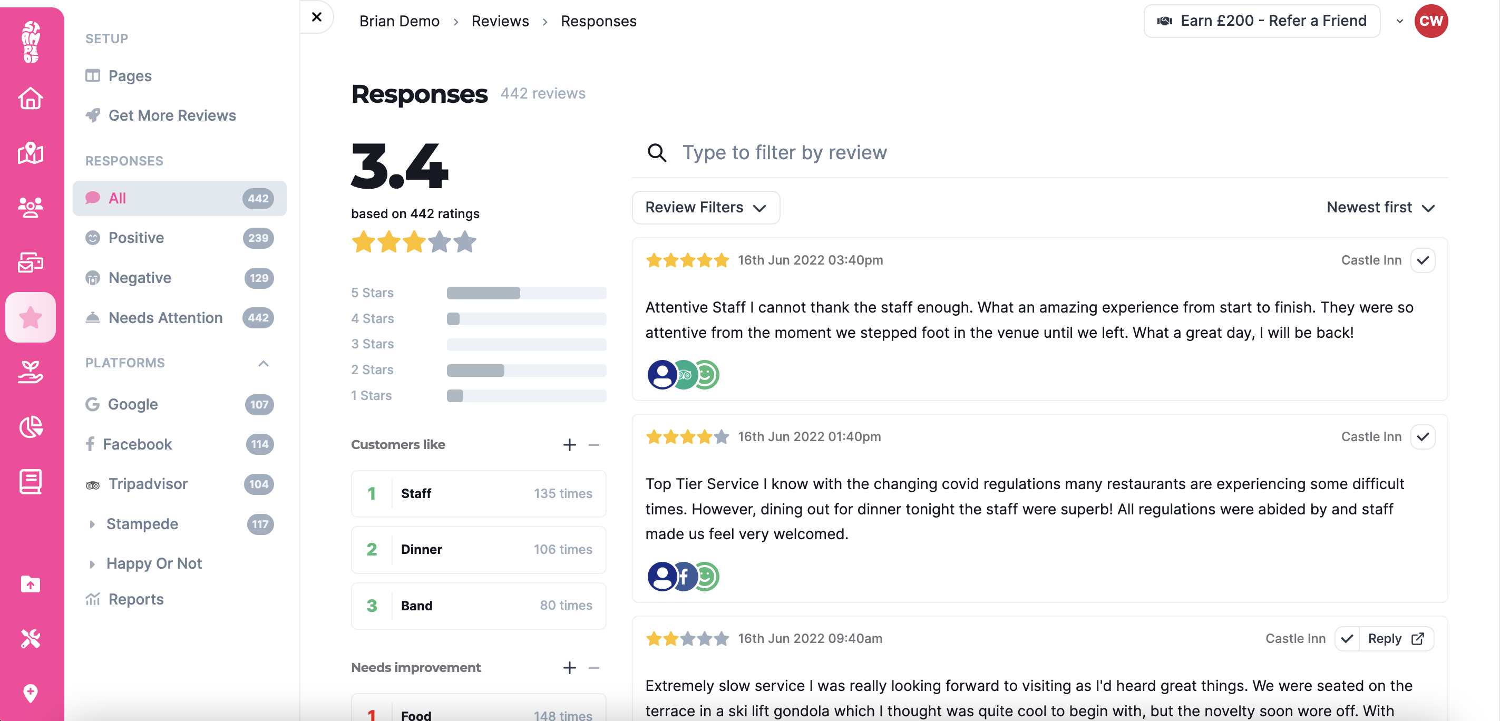The height and width of the screenshot is (721, 1500).
Task: Toggle the checkmark next to the Reply button
Action: (1347, 638)
